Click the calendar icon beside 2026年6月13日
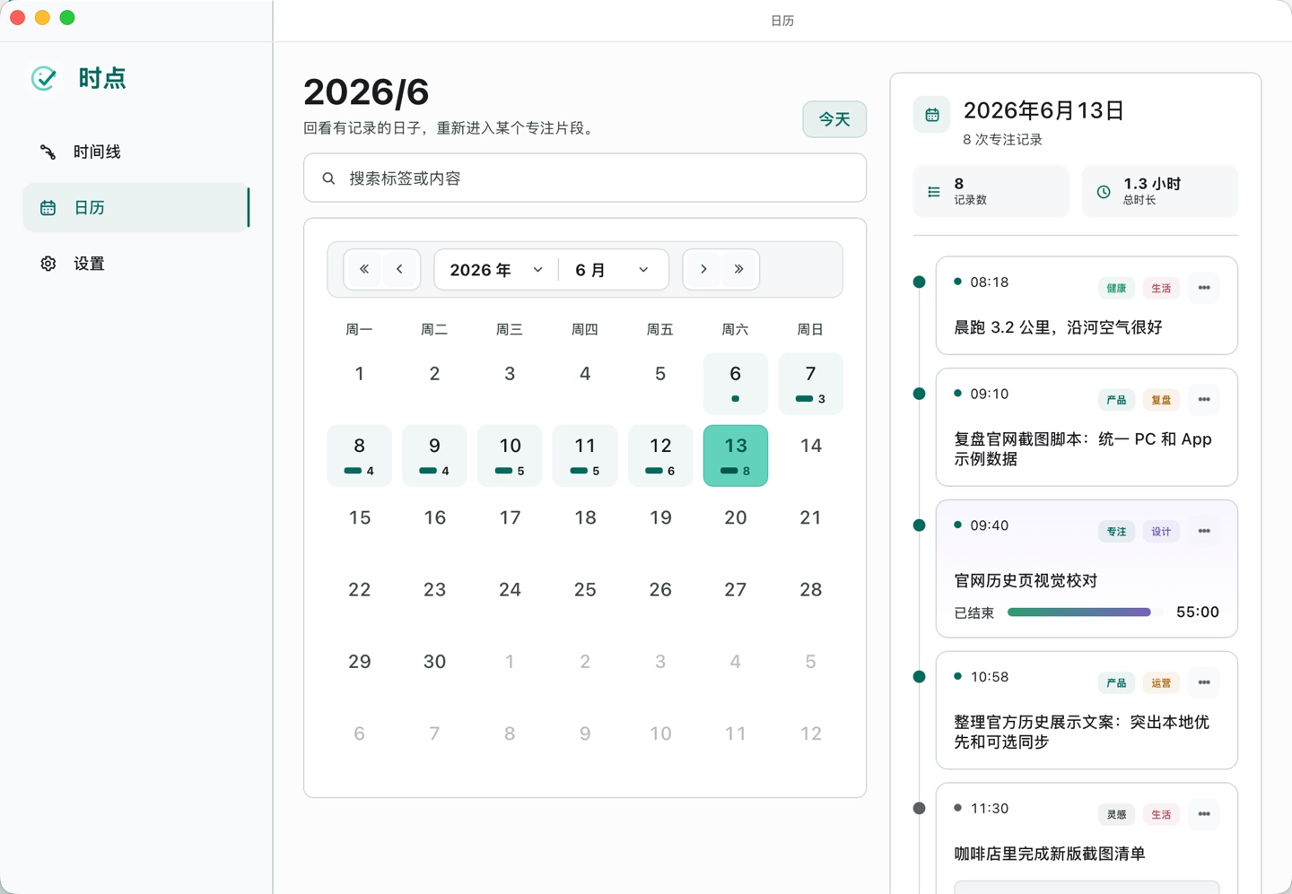Screen dimensions: 1292x894 (932, 115)
